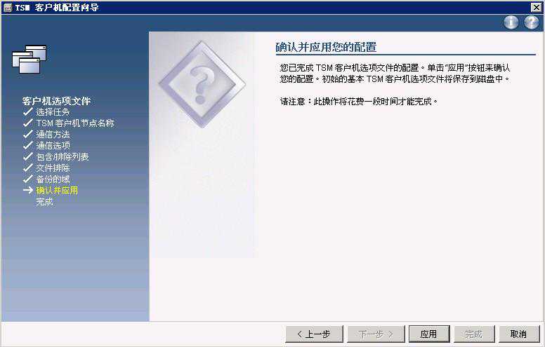Image resolution: width=545 pixels, height=347 pixels.
Task: Click checkmark next to 备份的域
Action: [28, 179]
